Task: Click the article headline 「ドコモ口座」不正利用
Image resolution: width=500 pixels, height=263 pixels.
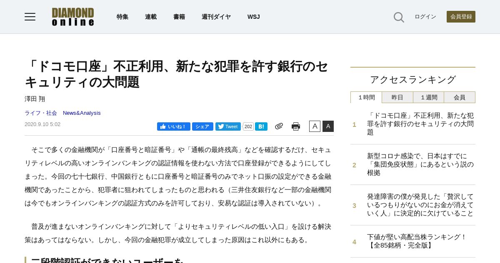Action: 177,74
